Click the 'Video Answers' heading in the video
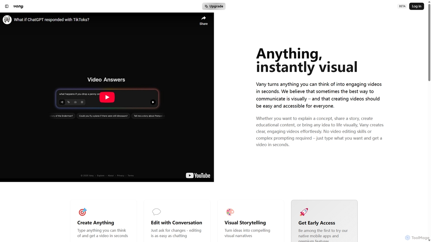Screen dimensions: 431x242 106,80
